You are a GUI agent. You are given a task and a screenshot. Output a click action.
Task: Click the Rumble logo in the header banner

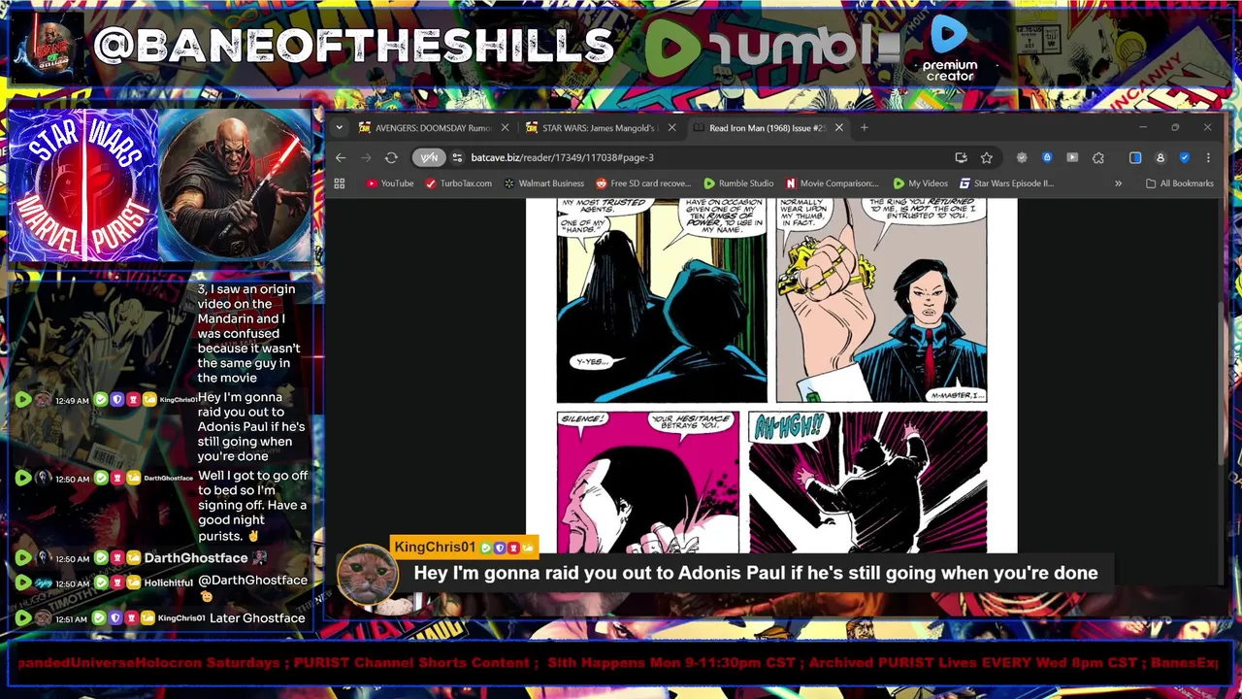[772, 47]
